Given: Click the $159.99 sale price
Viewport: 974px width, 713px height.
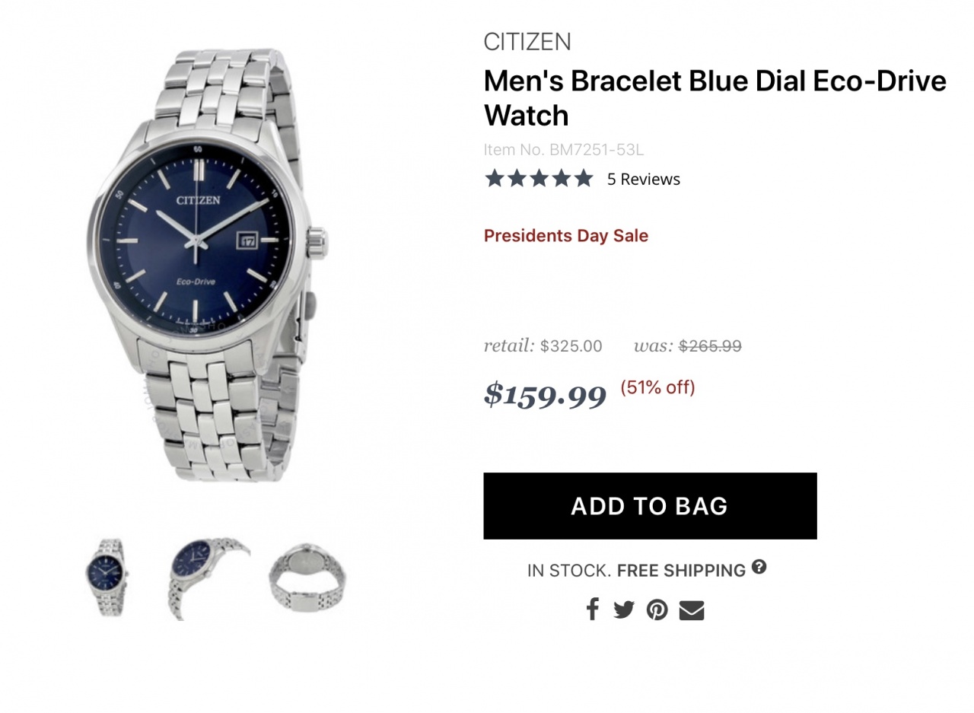Looking at the screenshot, I should point(545,394).
